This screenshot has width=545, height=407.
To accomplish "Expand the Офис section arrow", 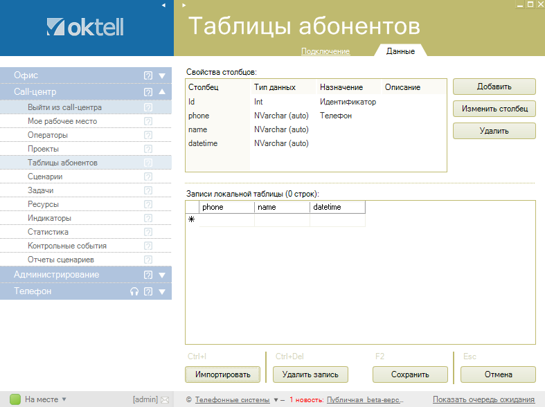I will [x=162, y=75].
